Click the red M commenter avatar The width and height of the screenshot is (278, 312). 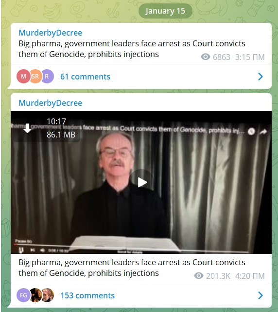[x=23, y=76]
